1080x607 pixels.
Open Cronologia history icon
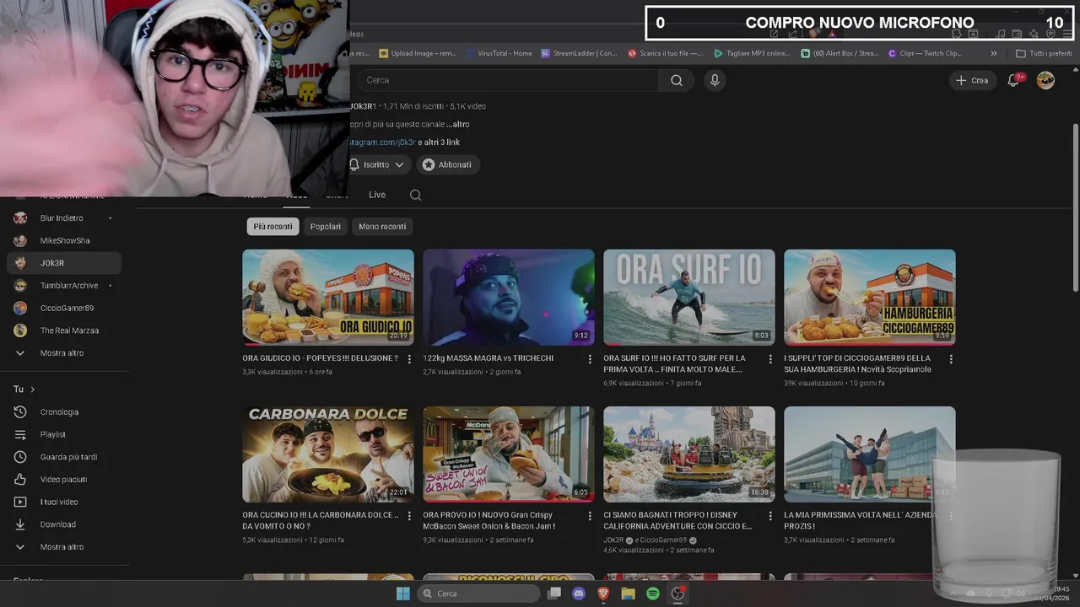(x=21, y=412)
